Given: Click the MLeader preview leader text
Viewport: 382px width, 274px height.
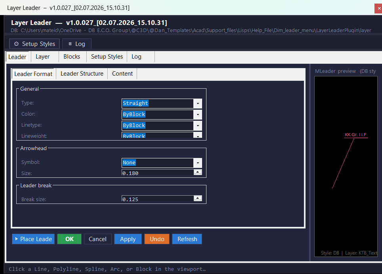Looking at the screenshot, I should click(x=355, y=135).
